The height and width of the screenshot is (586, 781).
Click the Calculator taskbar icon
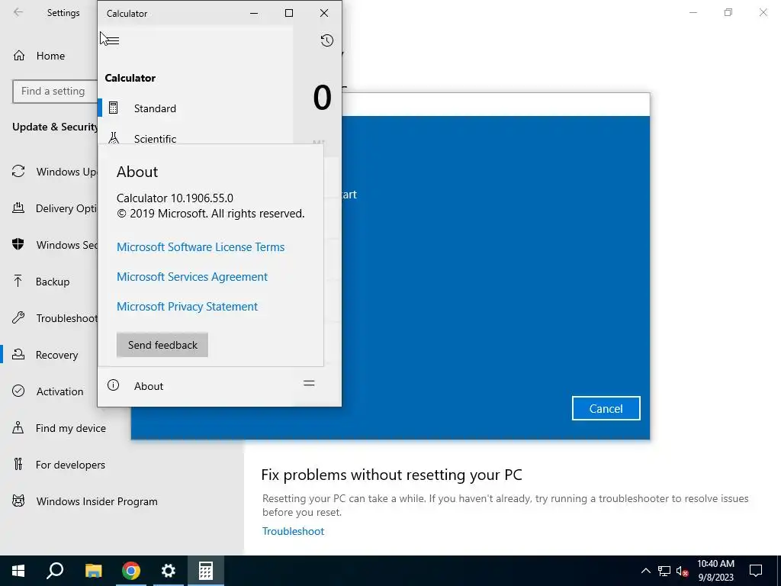pyautogui.click(x=206, y=571)
